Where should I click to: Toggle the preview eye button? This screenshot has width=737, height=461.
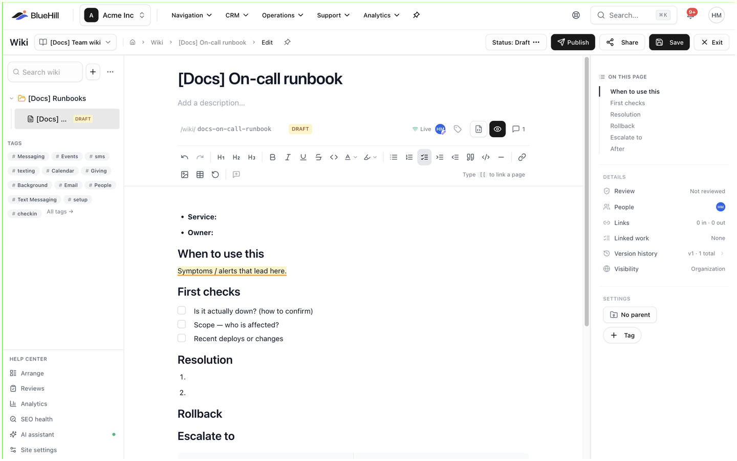(x=497, y=129)
